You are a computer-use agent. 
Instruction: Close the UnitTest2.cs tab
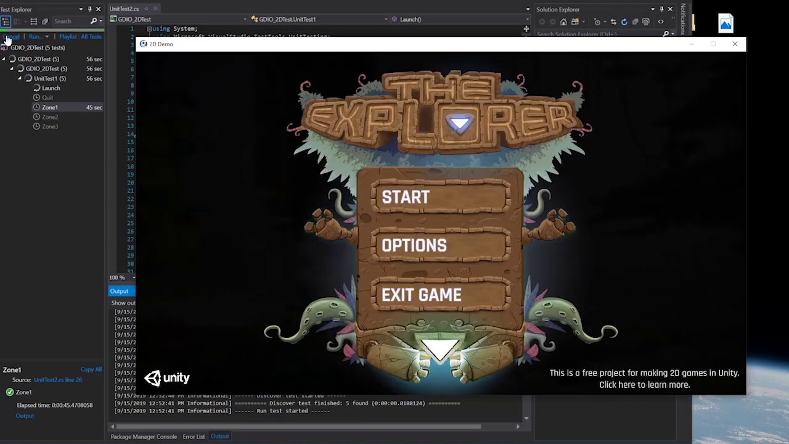pyautogui.click(x=155, y=9)
